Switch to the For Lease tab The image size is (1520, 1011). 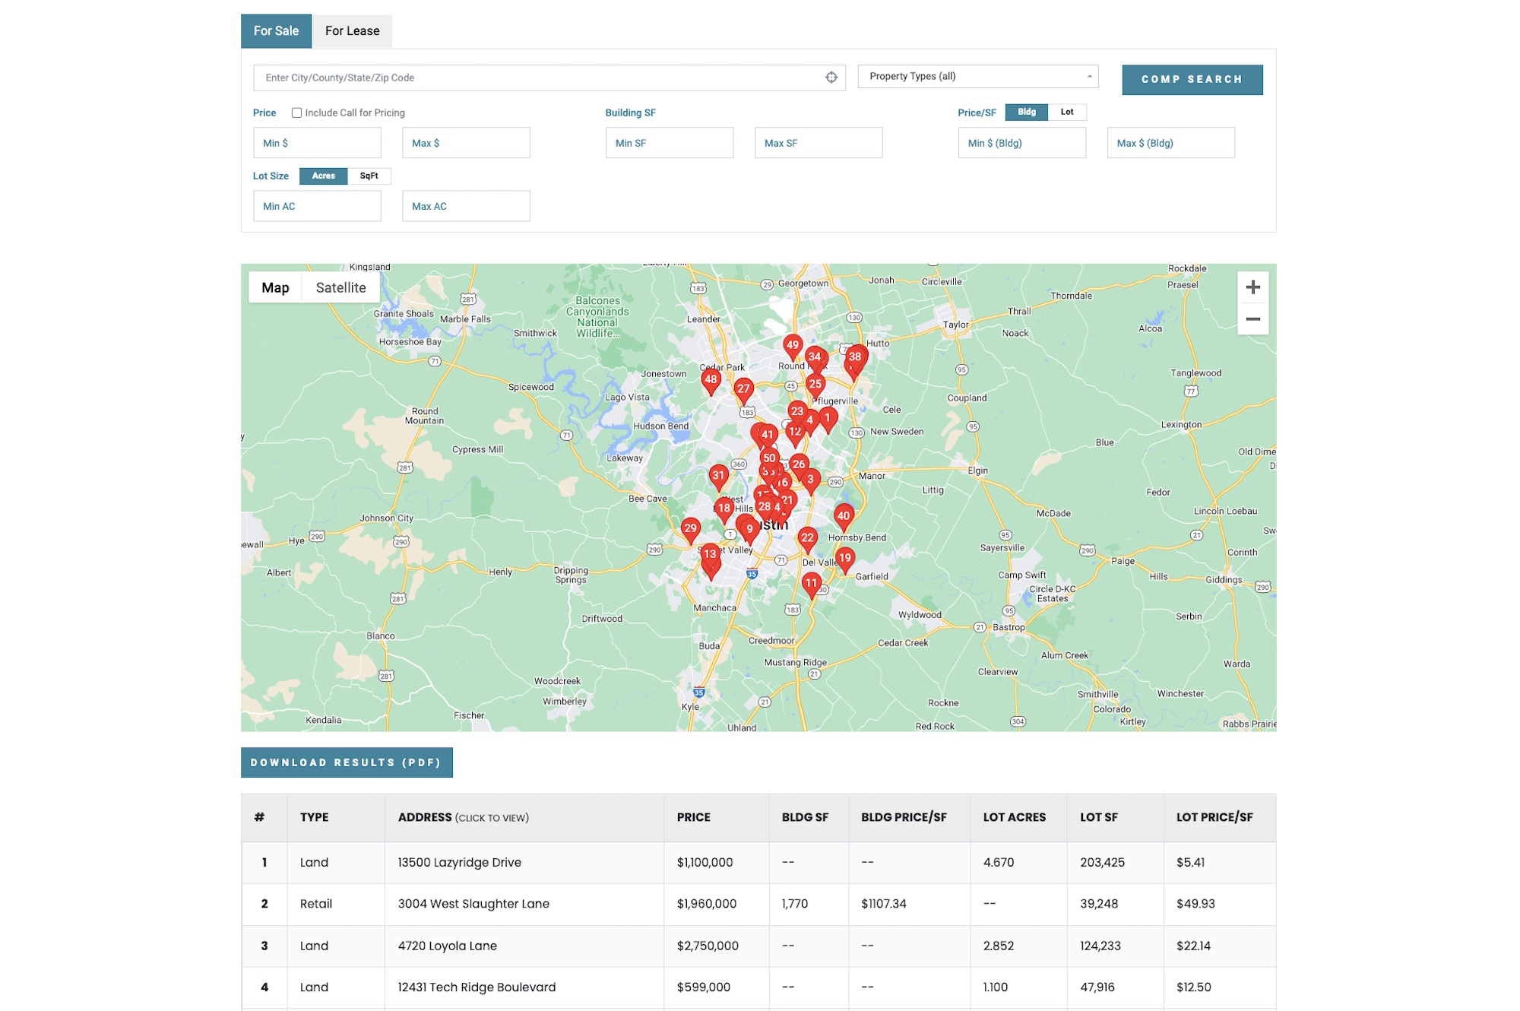[352, 31]
